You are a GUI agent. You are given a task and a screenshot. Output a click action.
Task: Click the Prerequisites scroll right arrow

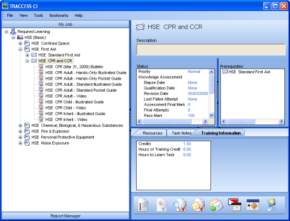(x=281, y=121)
